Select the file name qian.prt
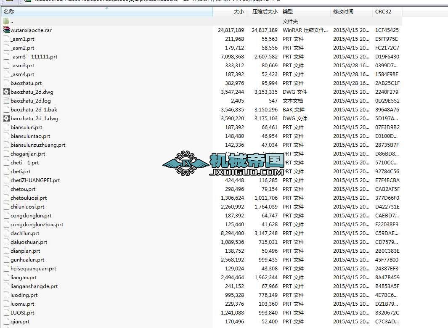The height and width of the screenshot is (328, 448). tap(20, 322)
